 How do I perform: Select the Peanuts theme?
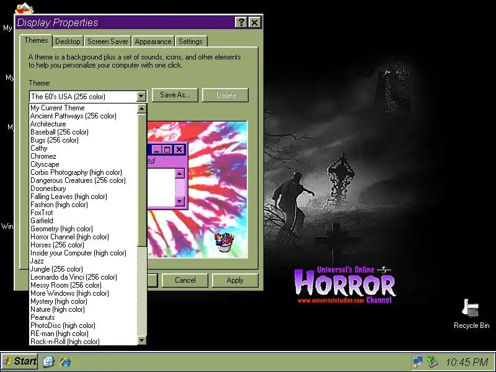pos(83,317)
